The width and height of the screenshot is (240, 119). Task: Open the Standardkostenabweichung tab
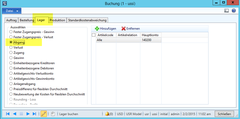pyautogui.click(x=87, y=20)
